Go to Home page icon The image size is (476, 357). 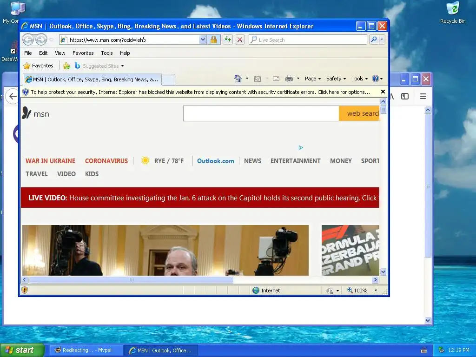238,79
